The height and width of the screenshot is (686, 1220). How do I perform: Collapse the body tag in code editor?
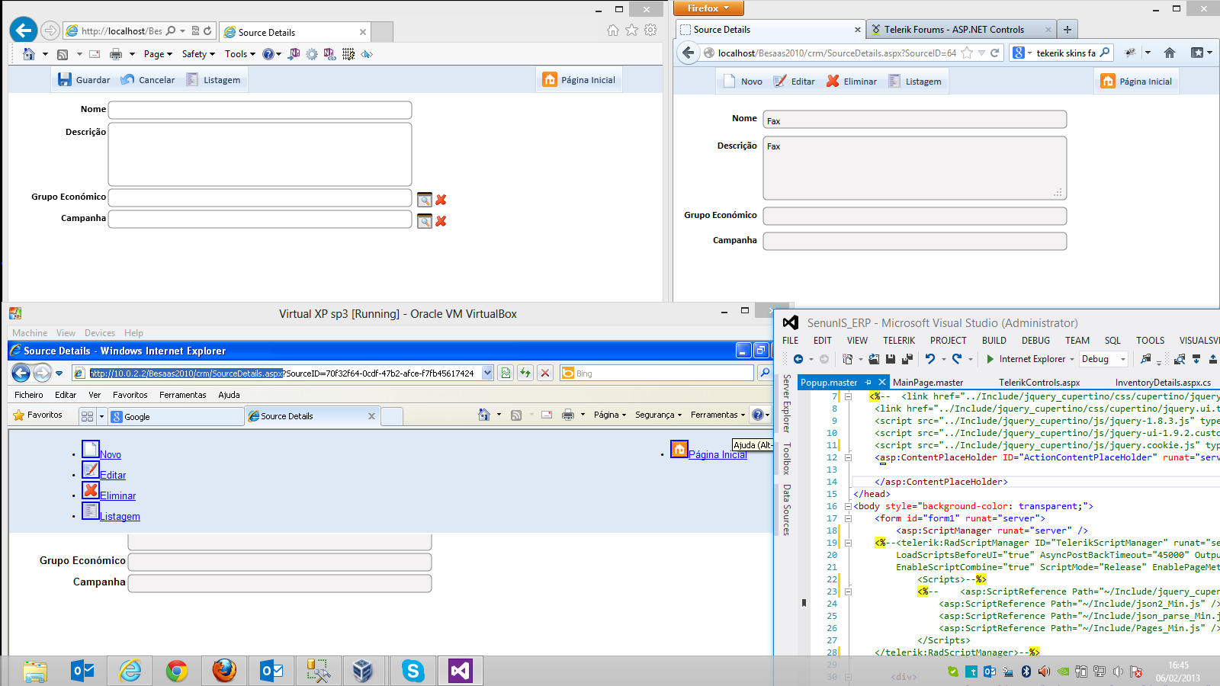click(x=847, y=506)
